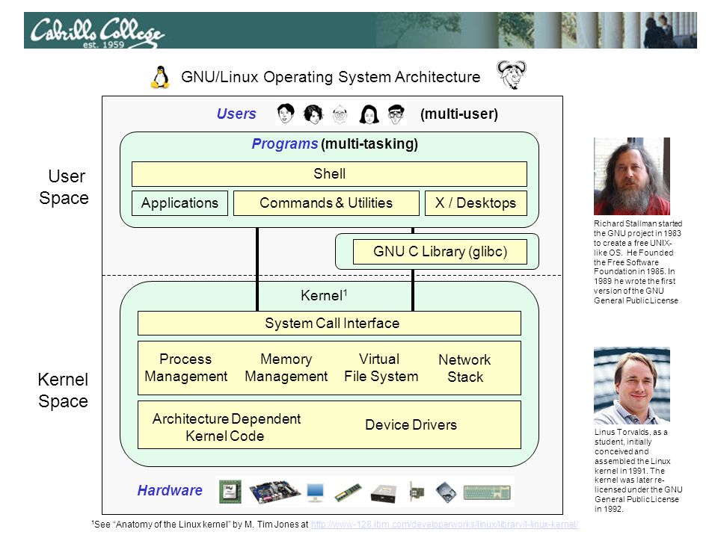Click the Commands & Utilities box
Screen dimensions: 718x538
pos(326,203)
